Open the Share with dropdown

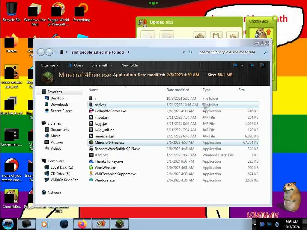102,65
